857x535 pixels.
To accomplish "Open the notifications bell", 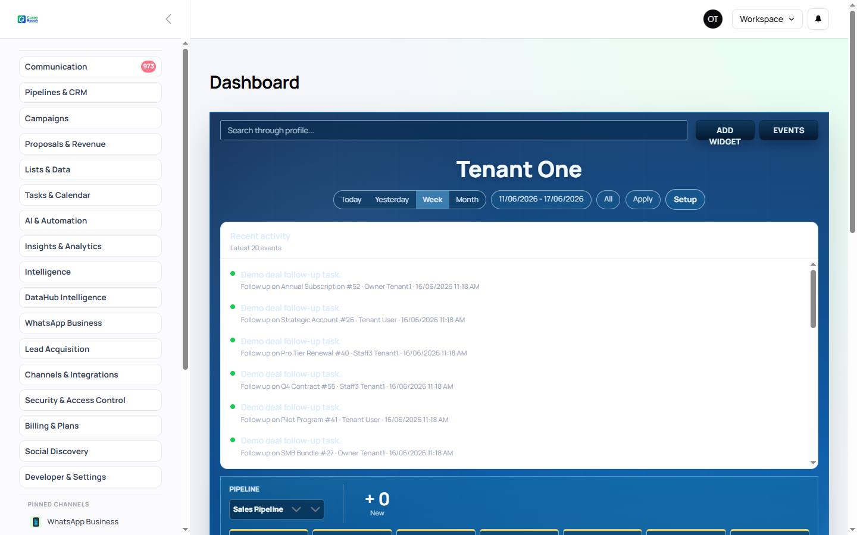I will 818,19.
